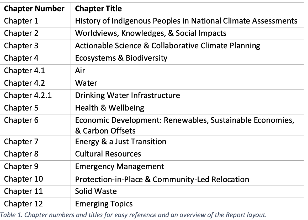The image size is (308, 220).
Task: Click the "Chapter Number" column header
Action: tap(34, 9)
